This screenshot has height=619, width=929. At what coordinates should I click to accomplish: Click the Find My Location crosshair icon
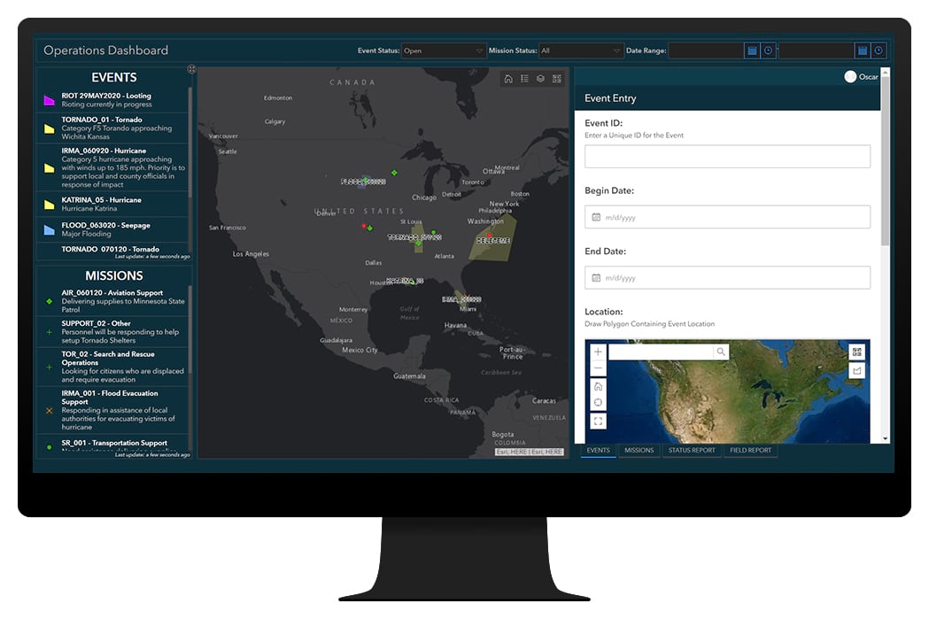point(598,401)
